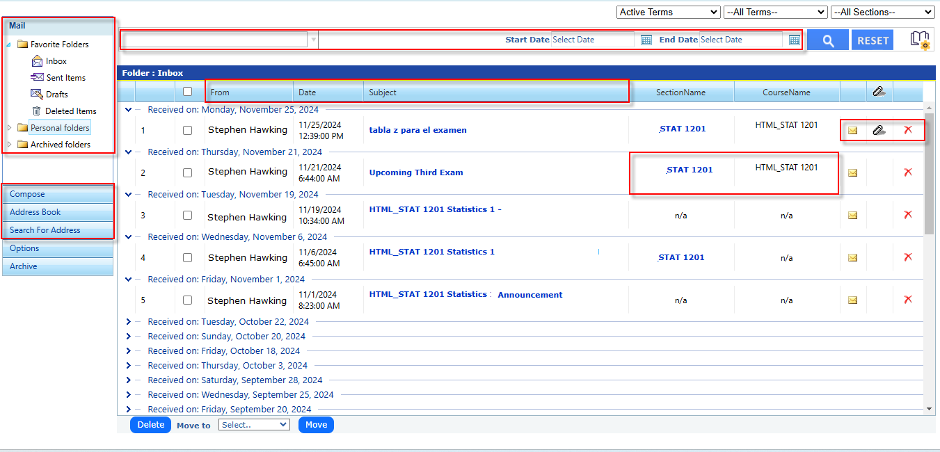940x452 pixels.
Task: Check the select-all checkbox in header
Action: [x=187, y=92]
